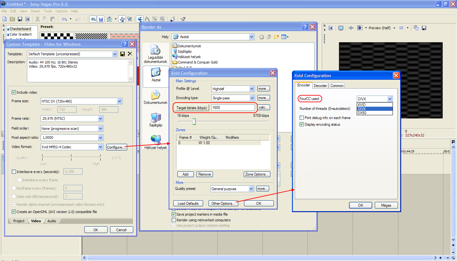Click the Cut scissors icon
Screen dimensions: 457x261
tap(37, 19)
